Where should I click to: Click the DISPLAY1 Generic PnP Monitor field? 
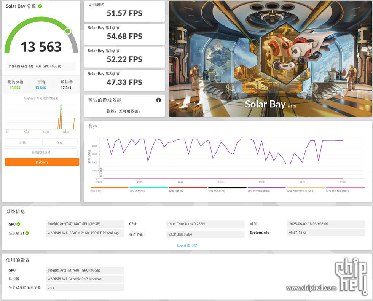pyautogui.click(x=84, y=279)
